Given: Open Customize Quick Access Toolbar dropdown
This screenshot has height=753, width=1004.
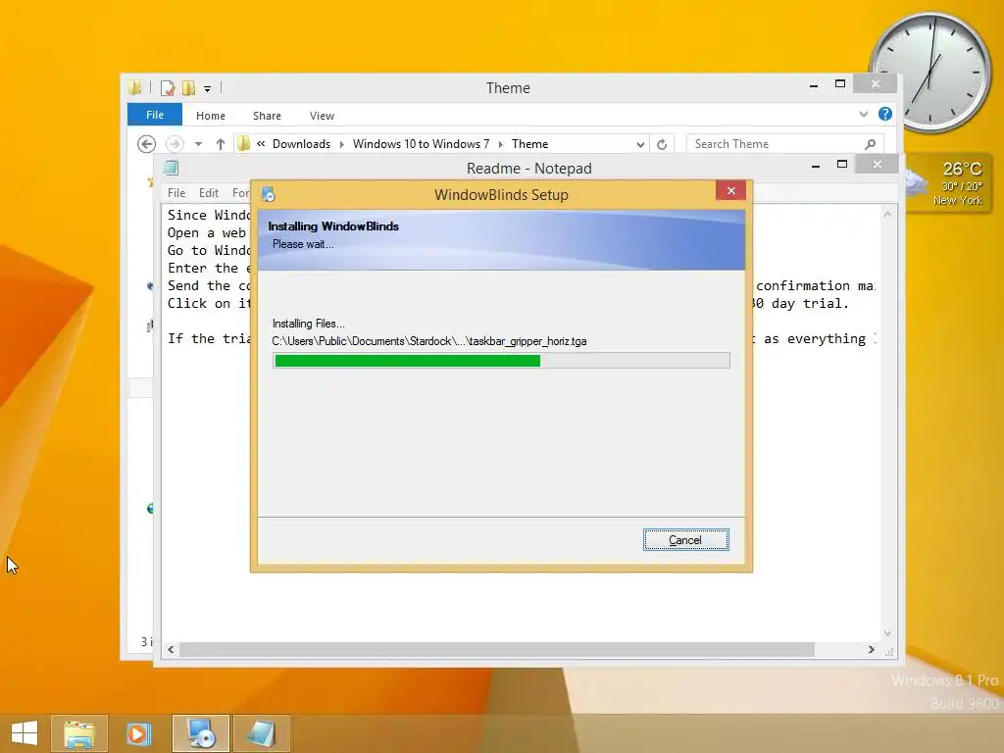Looking at the screenshot, I should coord(208,88).
